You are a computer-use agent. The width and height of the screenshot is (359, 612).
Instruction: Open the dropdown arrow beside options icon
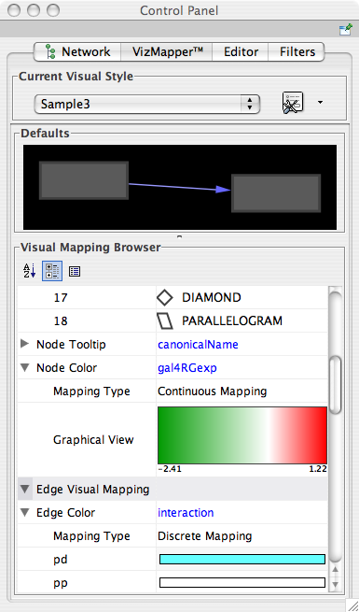(320, 103)
